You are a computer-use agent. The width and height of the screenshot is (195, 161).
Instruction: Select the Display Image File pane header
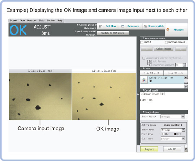(x=104, y=71)
